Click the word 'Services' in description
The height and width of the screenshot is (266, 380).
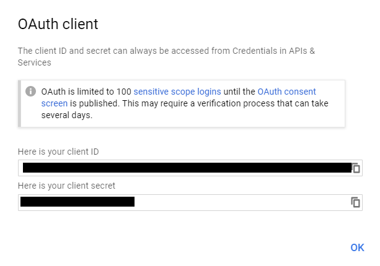[35, 62]
